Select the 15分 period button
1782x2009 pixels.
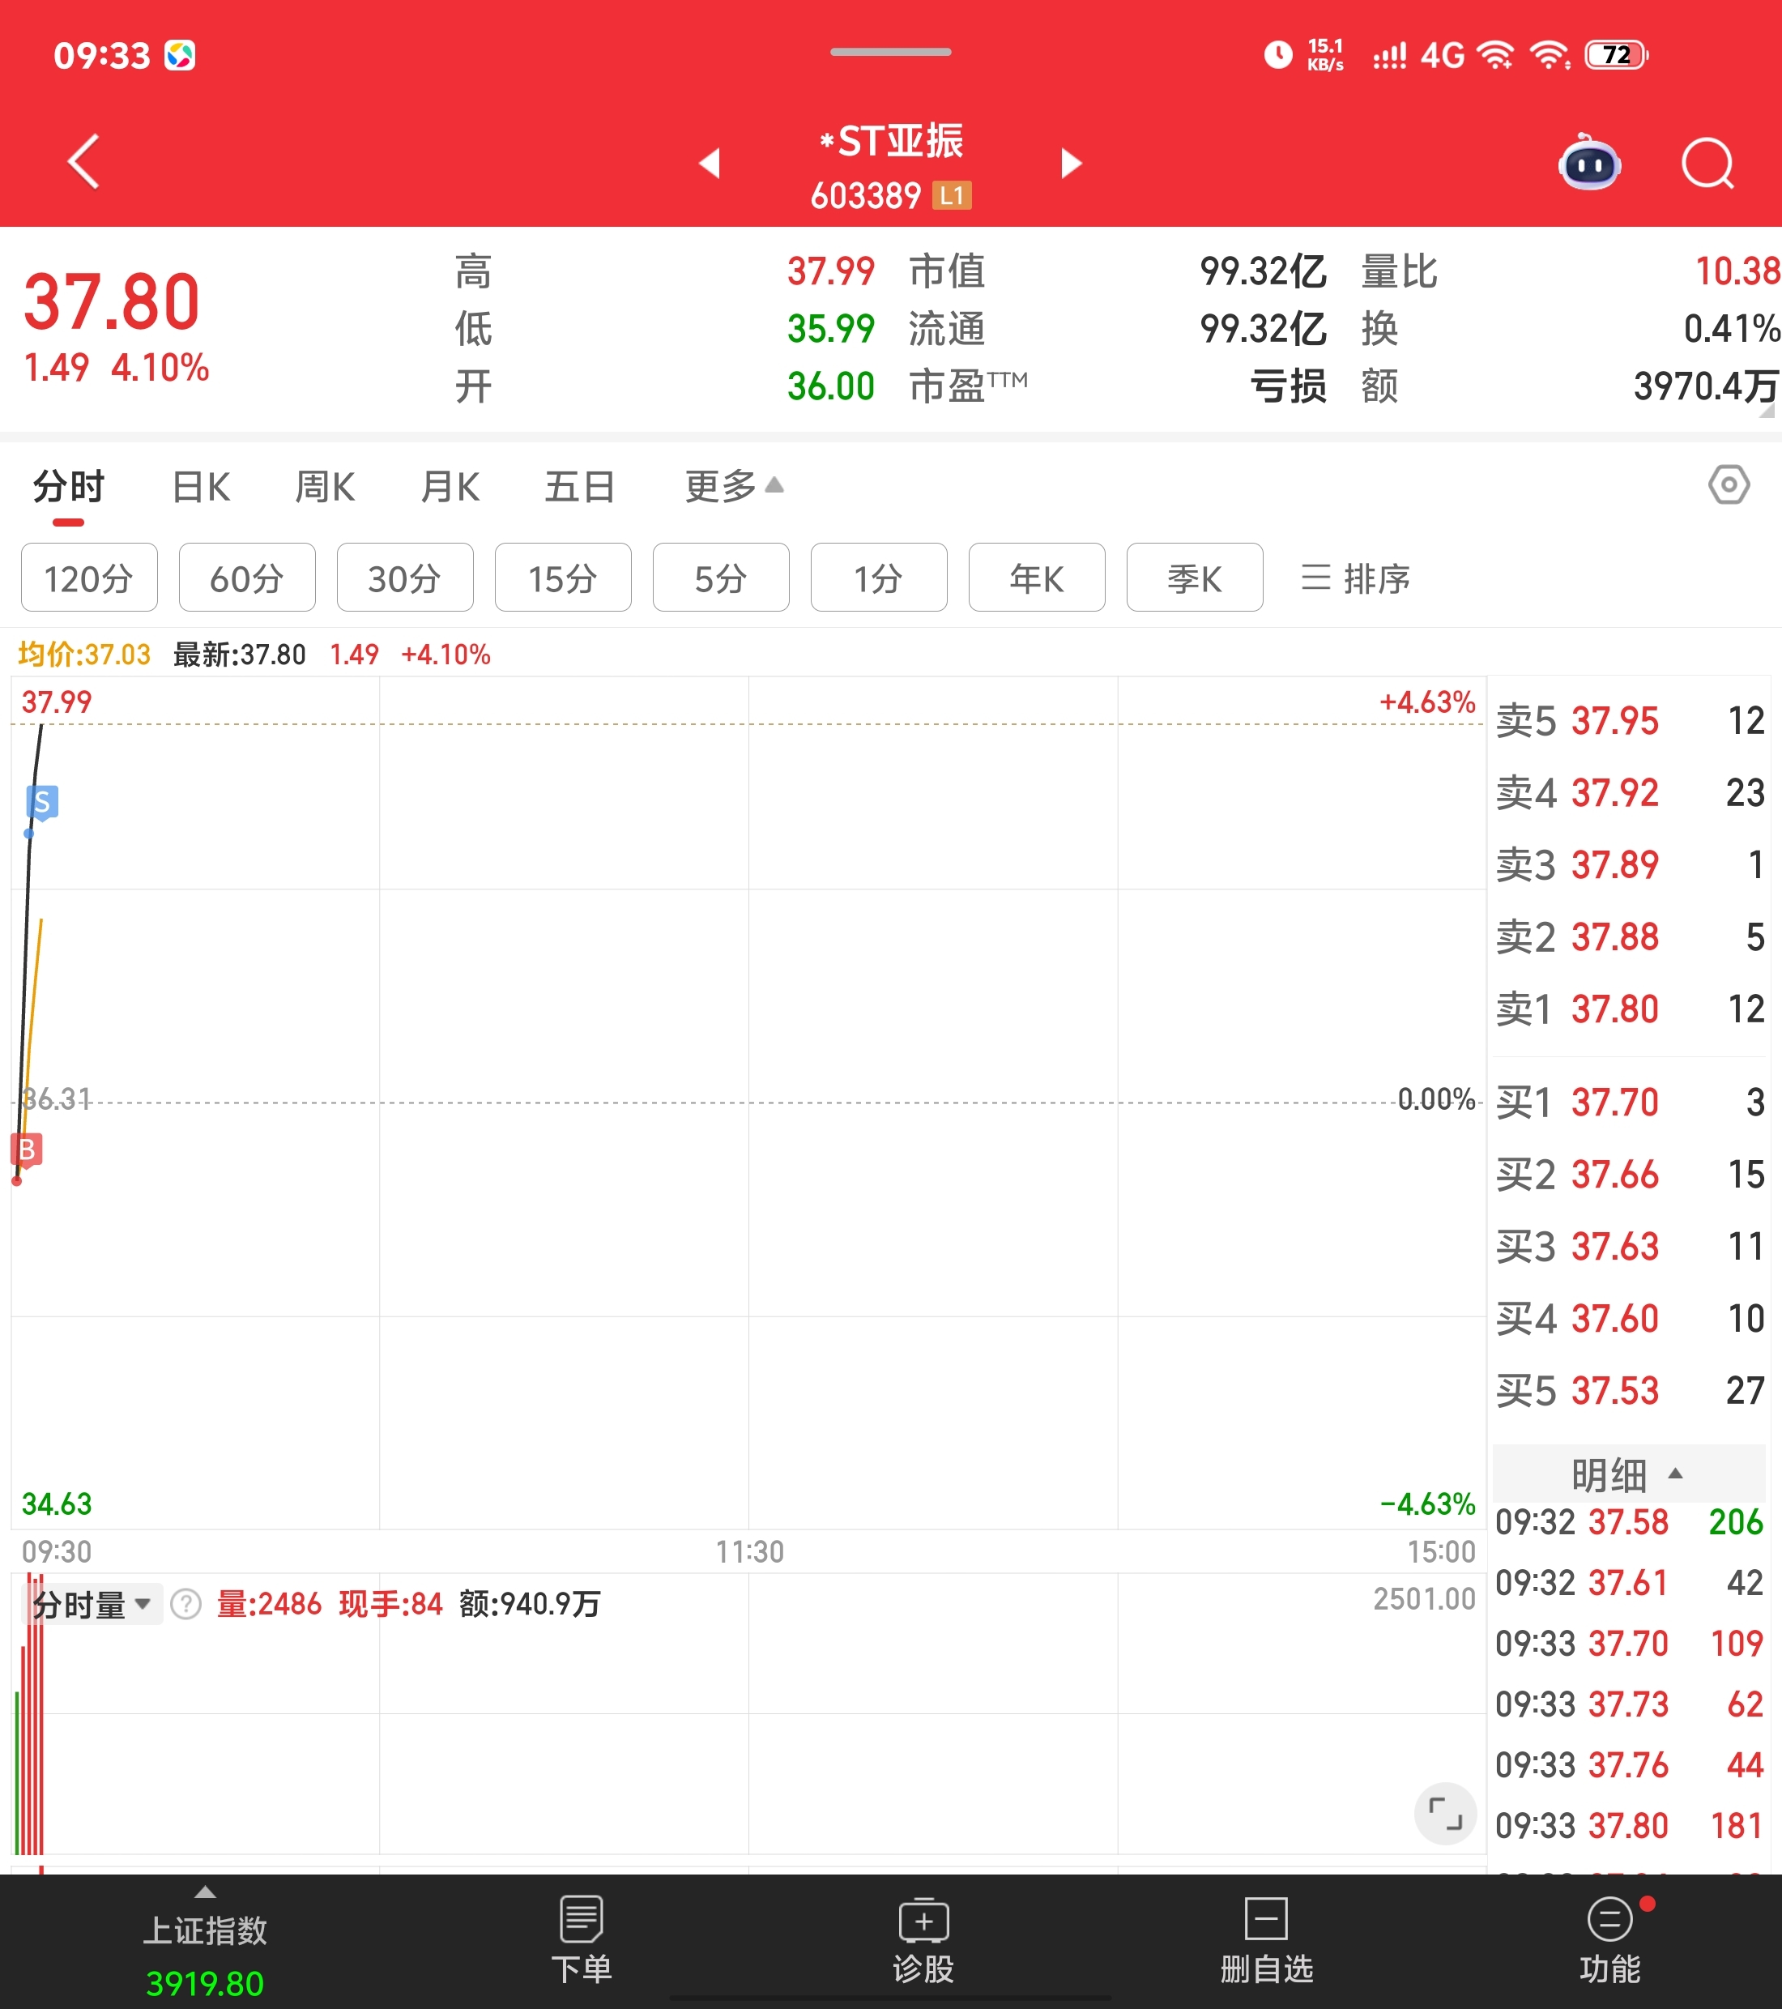click(562, 578)
